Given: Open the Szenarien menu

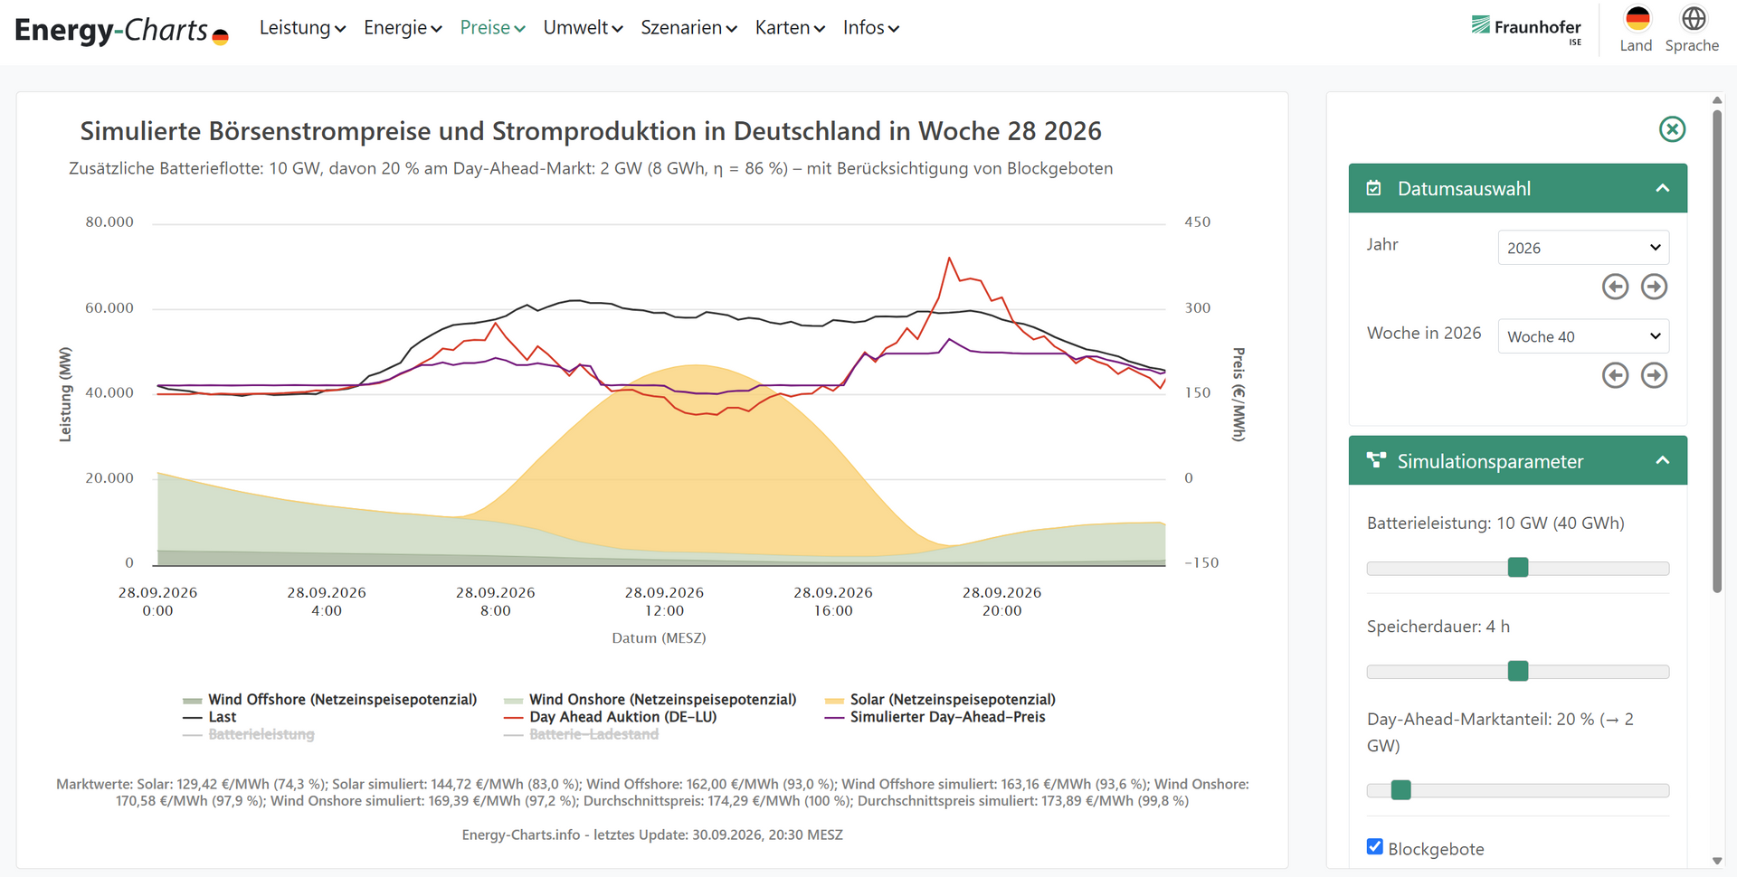Looking at the screenshot, I should tap(688, 28).
